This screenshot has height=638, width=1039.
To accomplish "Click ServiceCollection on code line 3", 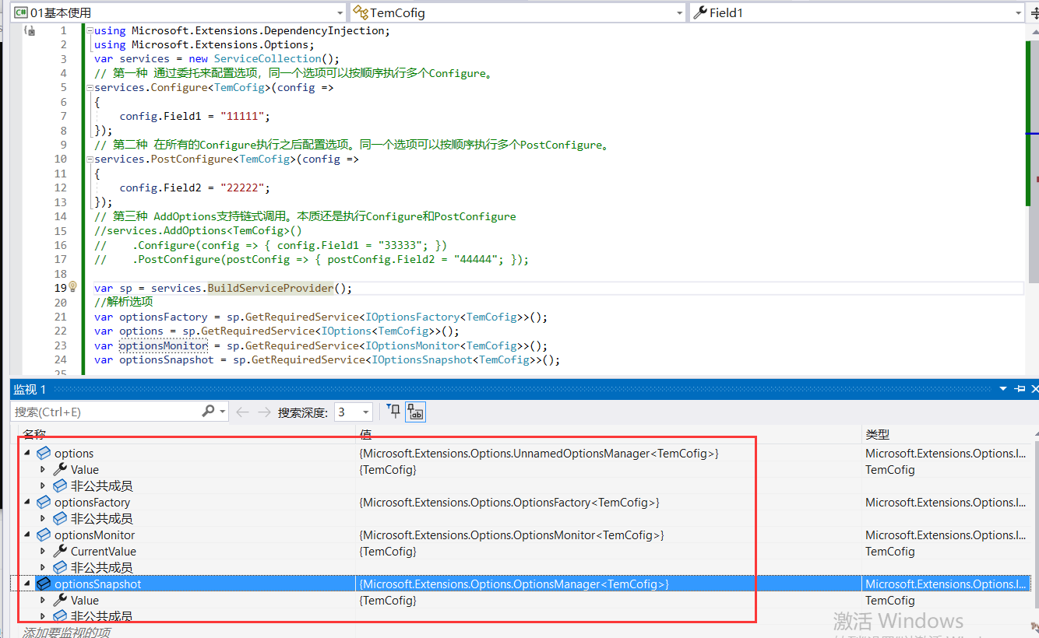I will point(267,59).
